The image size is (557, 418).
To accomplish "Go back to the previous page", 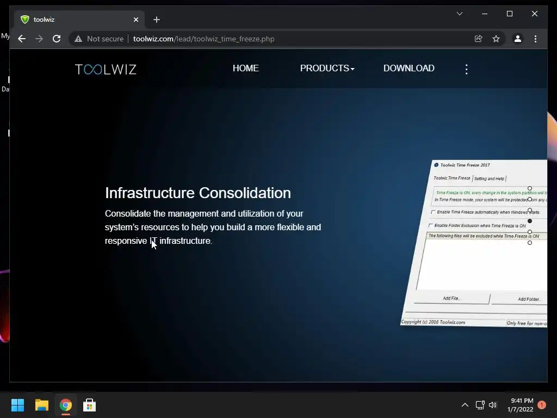I will [x=22, y=39].
